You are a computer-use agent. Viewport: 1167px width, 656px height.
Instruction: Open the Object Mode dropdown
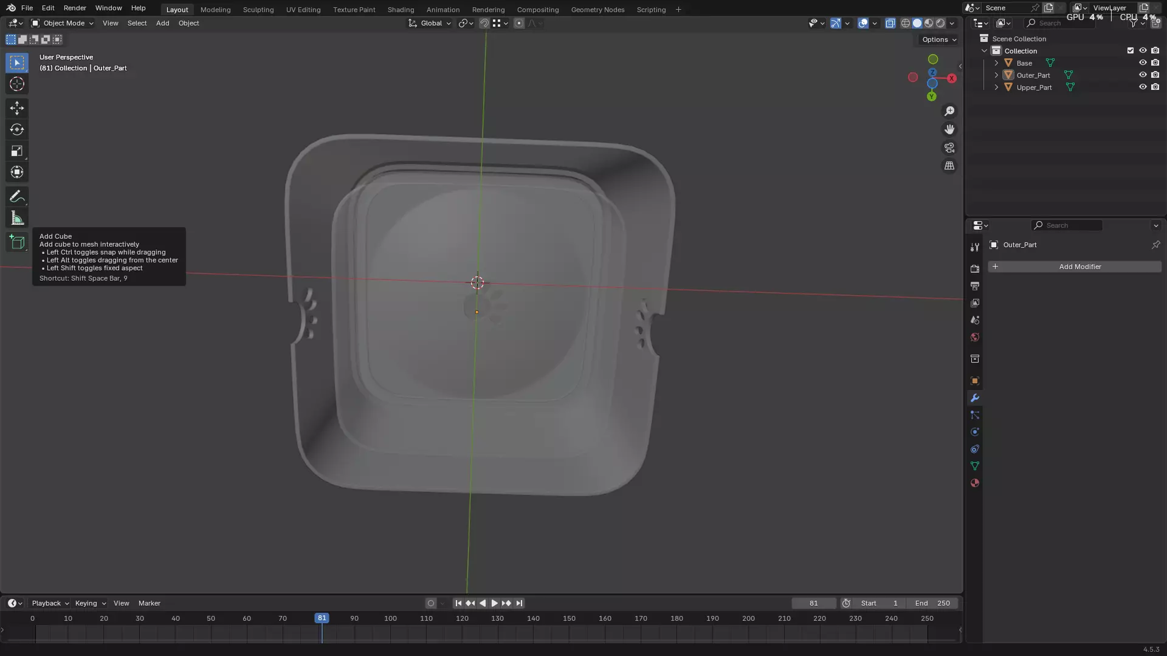(63, 23)
